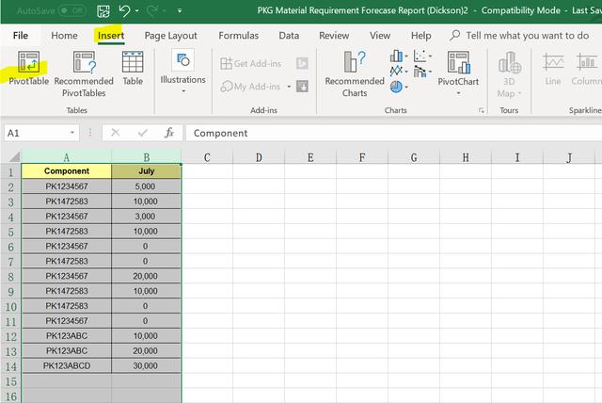Insert a Column sparkline
The image size is (602, 403).
pyautogui.click(x=586, y=68)
